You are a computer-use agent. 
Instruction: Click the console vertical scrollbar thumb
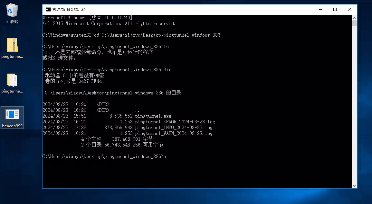click(354, 23)
